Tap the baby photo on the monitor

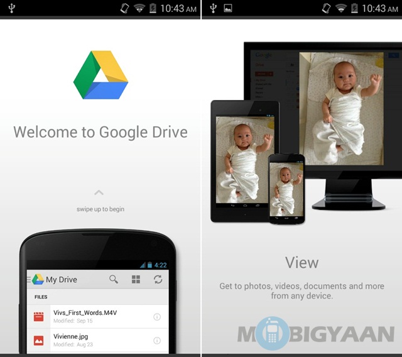(x=342, y=109)
